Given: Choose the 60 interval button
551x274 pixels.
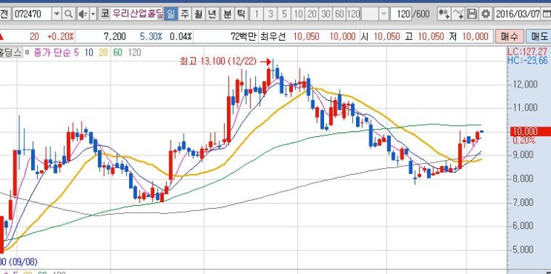Looking at the screenshot, I should pyautogui.click(x=340, y=14).
